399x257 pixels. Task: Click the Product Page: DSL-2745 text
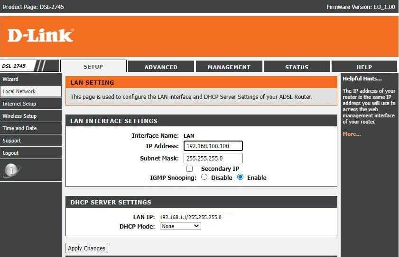33,7
